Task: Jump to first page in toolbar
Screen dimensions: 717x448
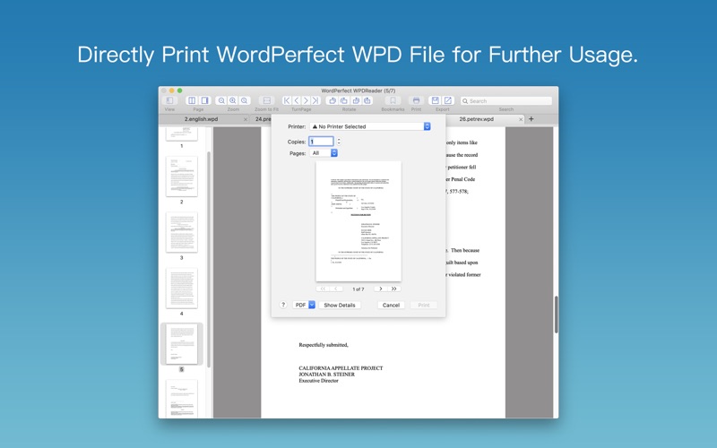Action: [x=287, y=100]
